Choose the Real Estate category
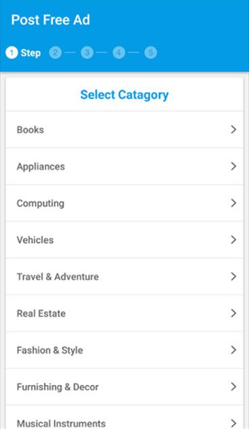 pos(41,314)
